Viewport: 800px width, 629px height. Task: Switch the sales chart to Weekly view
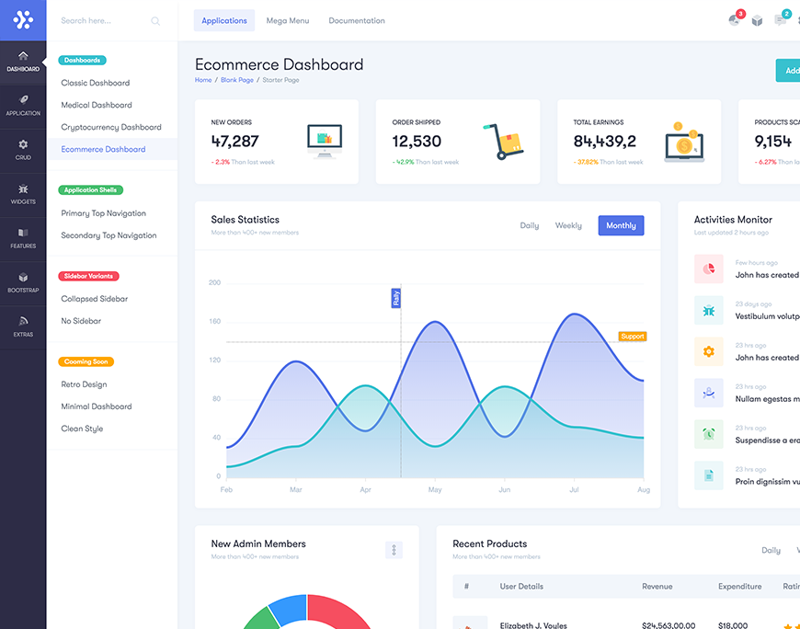pos(568,225)
